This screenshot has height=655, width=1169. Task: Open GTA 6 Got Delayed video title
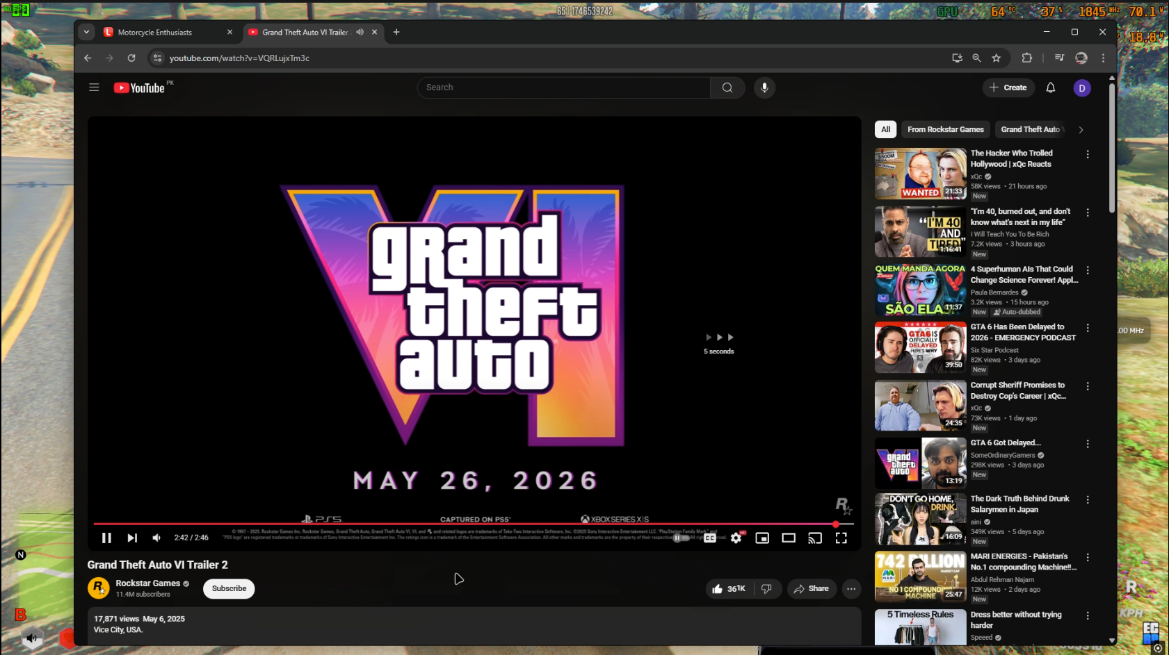tap(1006, 443)
